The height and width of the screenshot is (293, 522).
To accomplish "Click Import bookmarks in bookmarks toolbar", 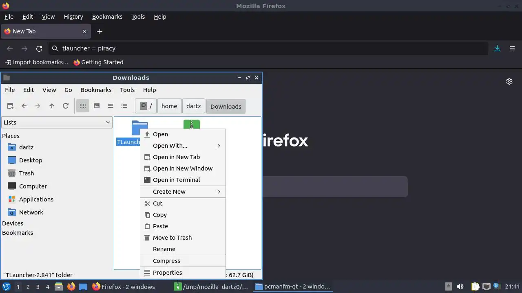I will pos(37,62).
